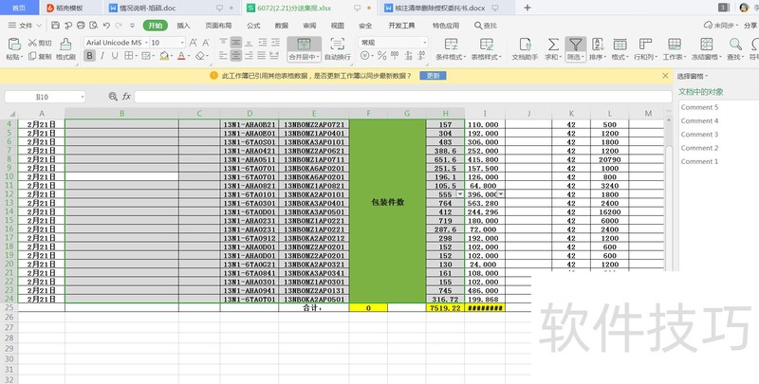Expand the 选择窗格 pane dropdown
Viewport: 759px width, 384px height.
[x=707, y=76]
